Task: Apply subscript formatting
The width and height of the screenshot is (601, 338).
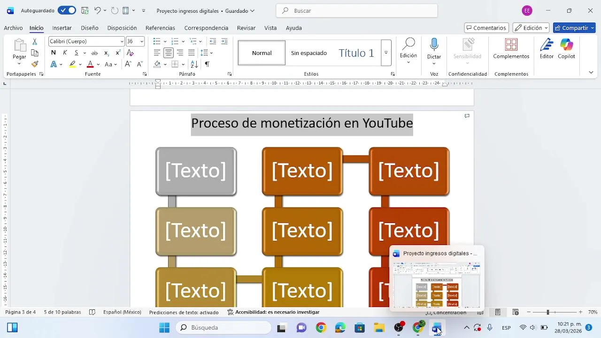Action: [107, 53]
